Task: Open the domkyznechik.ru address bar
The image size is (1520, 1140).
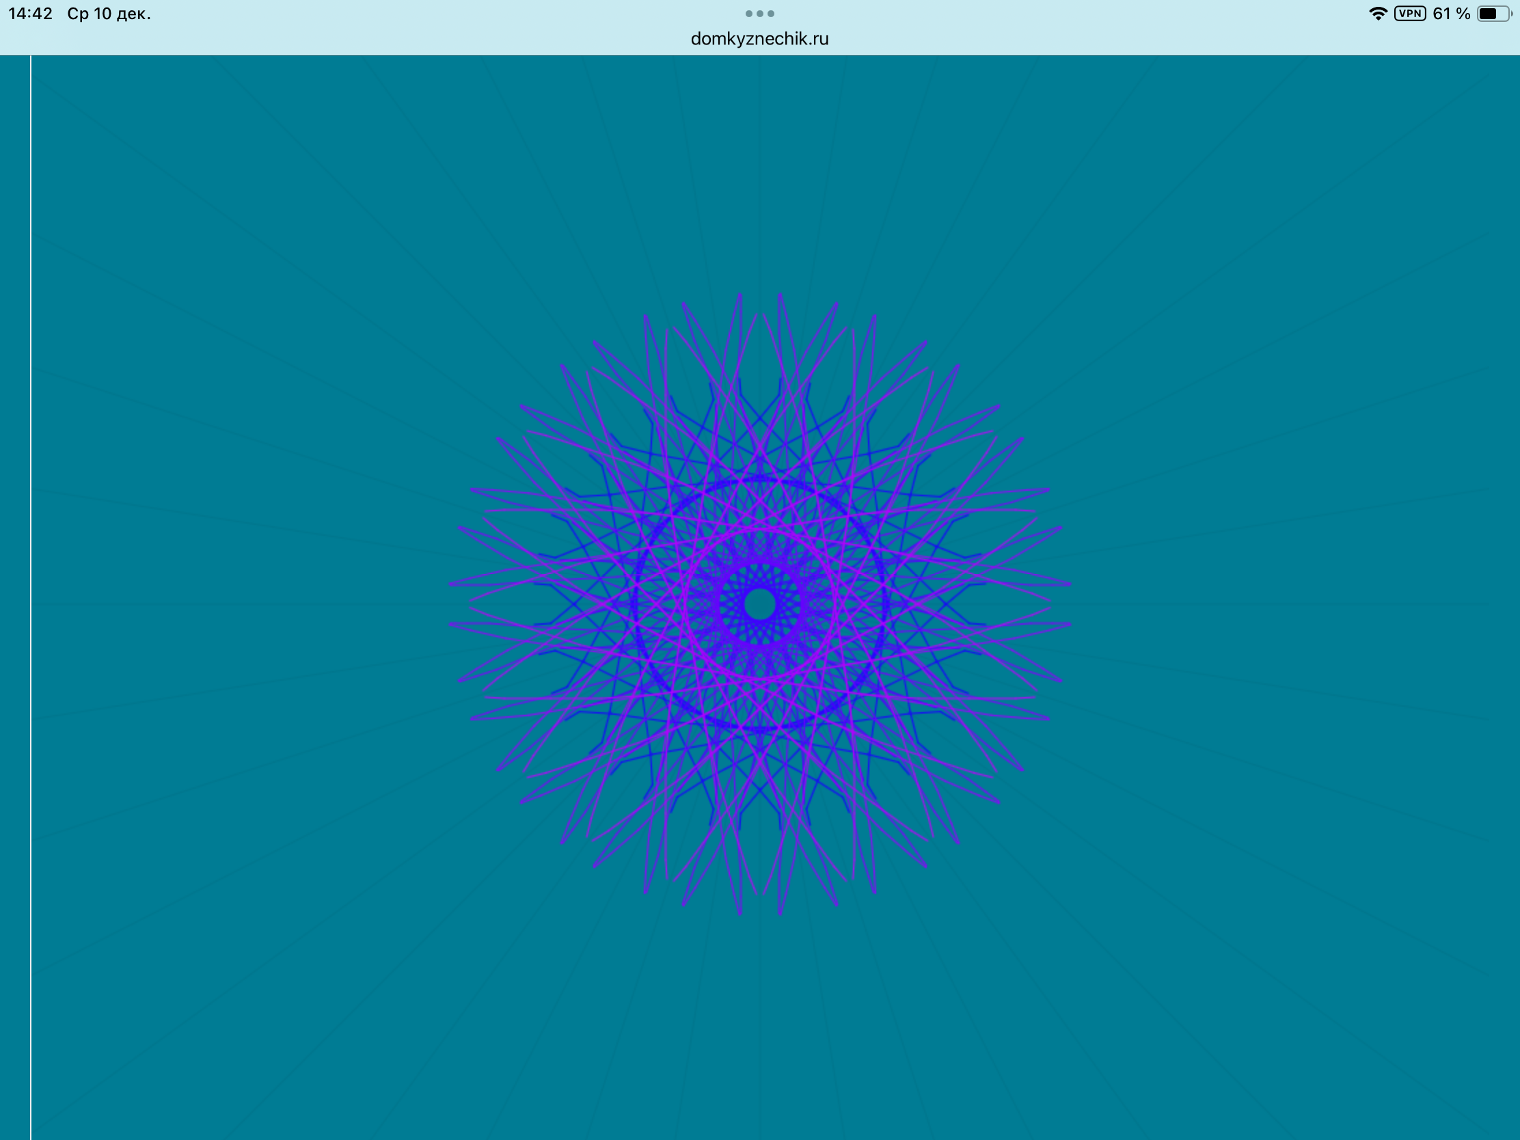Action: pyautogui.click(x=759, y=39)
